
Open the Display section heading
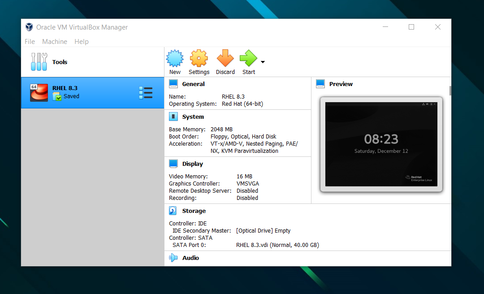[193, 164]
